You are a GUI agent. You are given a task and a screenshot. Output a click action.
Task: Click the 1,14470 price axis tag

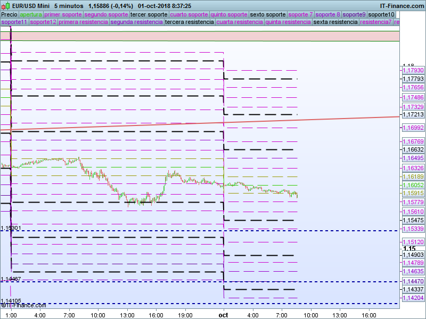(x=412, y=281)
